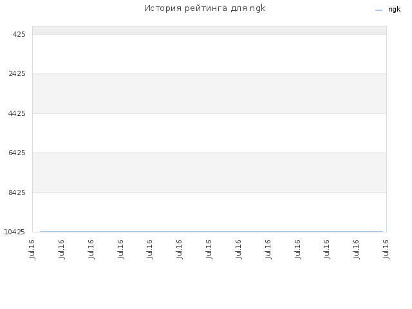Click the left start of the ngk line
Screen dimensions: 412x309
tap(40, 232)
